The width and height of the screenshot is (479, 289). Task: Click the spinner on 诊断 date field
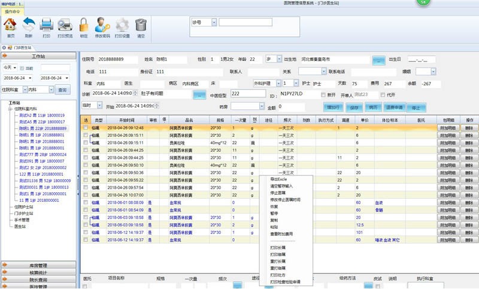135,93
